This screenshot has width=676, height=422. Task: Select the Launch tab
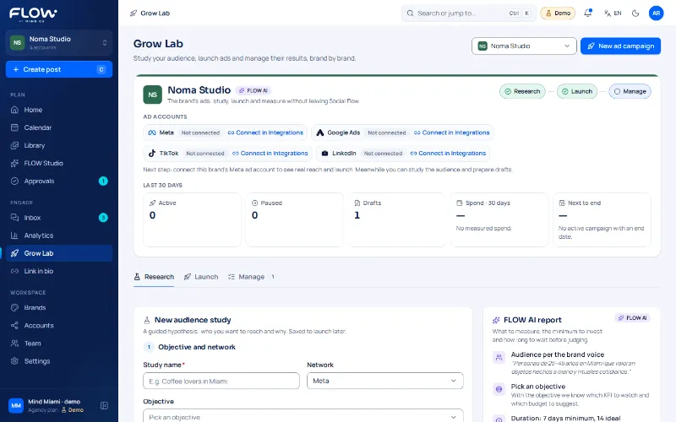tap(201, 277)
